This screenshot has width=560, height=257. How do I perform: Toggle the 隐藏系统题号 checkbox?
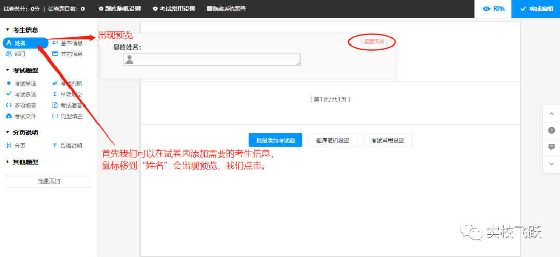tap(227, 9)
